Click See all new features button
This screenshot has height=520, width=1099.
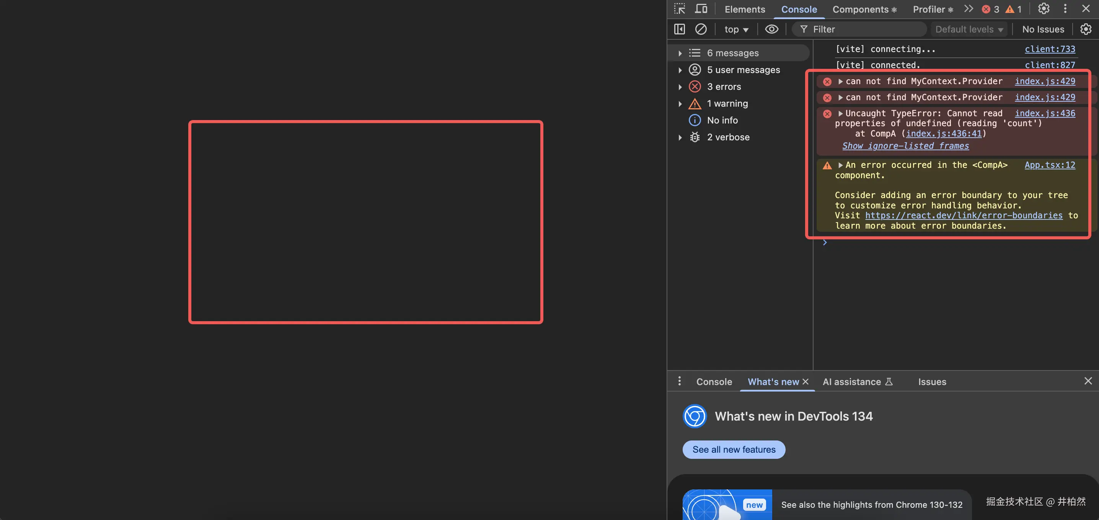tap(734, 450)
